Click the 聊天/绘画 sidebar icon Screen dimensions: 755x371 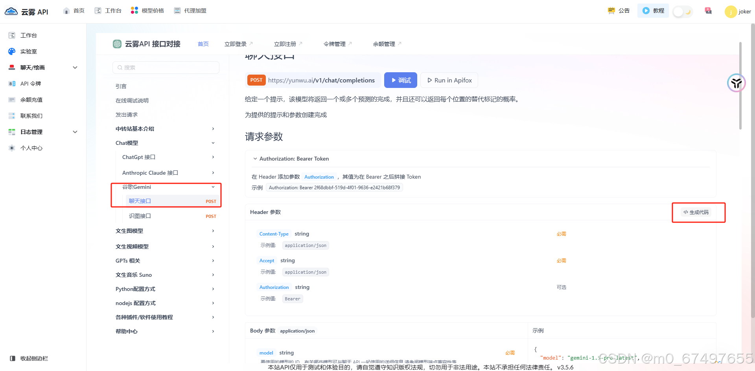(x=12, y=68)
